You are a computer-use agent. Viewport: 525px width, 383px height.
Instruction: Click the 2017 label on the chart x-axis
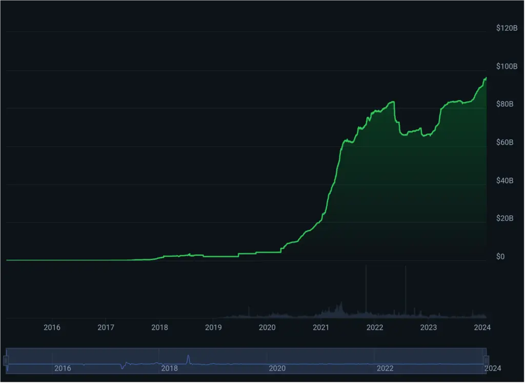tap(106, 327)
